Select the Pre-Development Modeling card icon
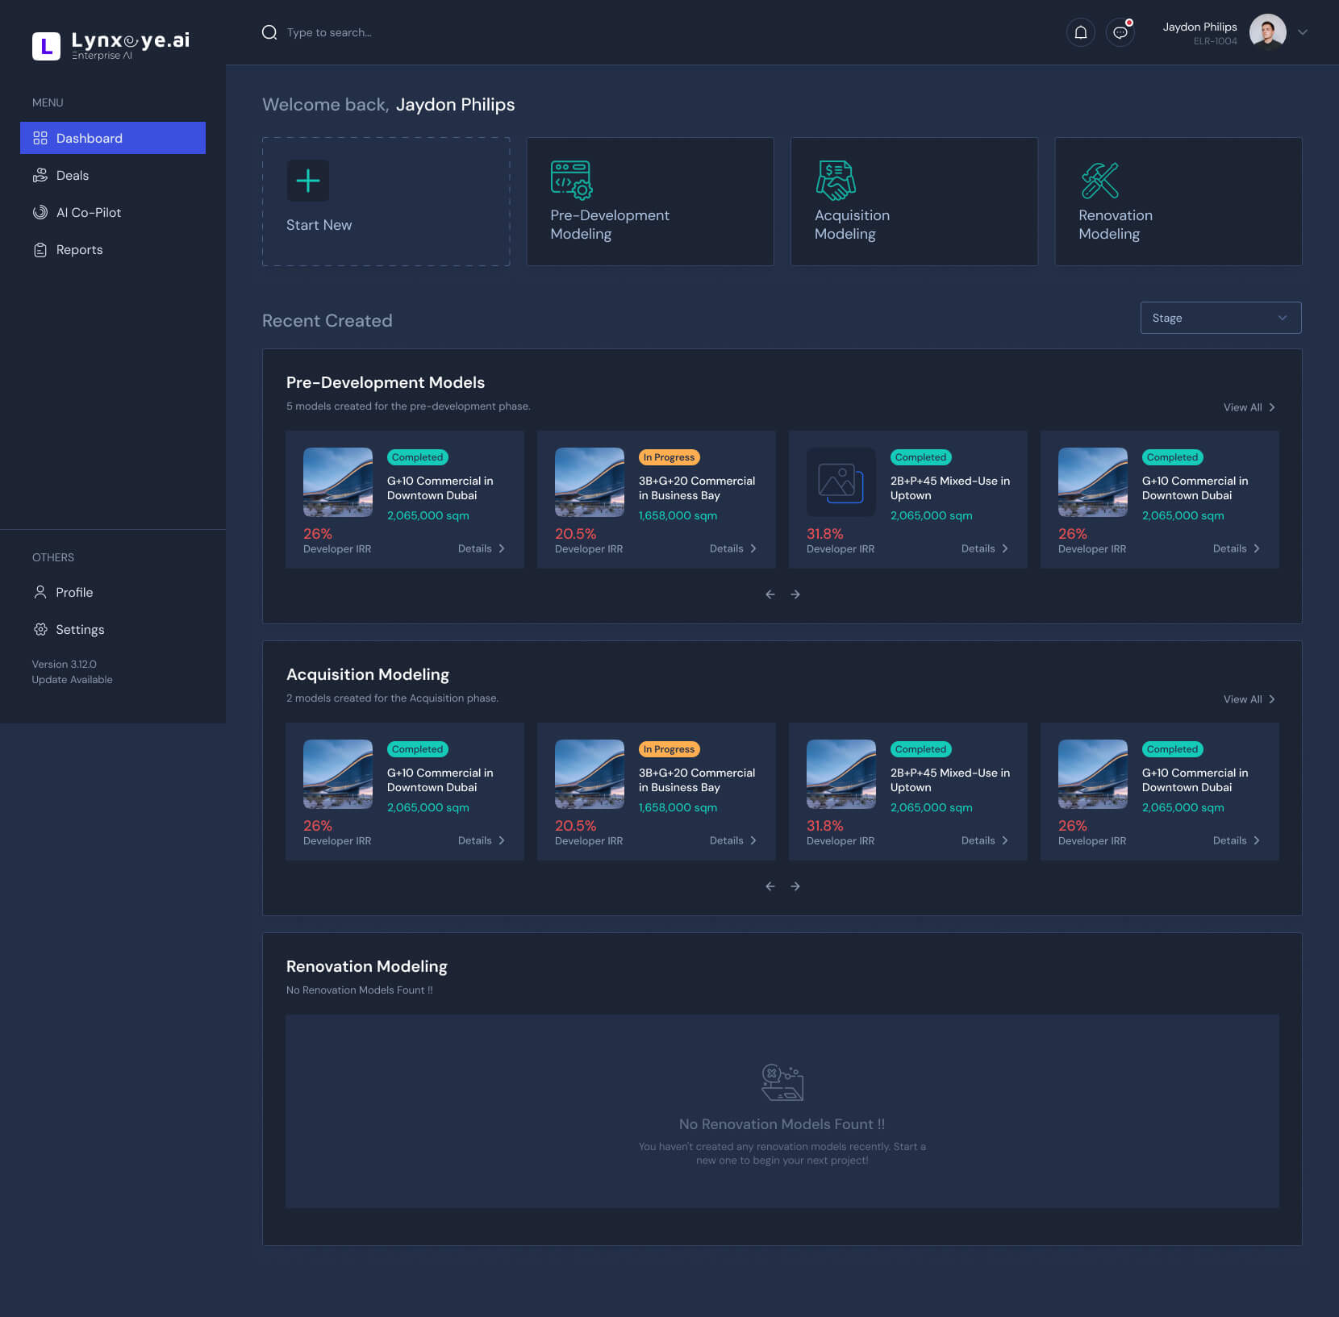 571,180
